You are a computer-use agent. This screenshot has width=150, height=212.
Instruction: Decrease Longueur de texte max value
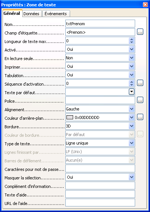pyautogui.click(x=131, y=42)
